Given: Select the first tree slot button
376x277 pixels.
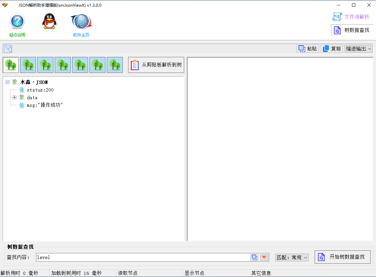Looking at the screenshot, I should point(11,65).
